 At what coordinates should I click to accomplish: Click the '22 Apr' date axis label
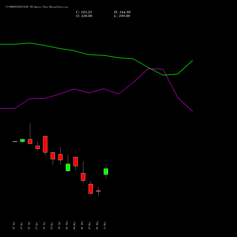[x=14, y=226]
